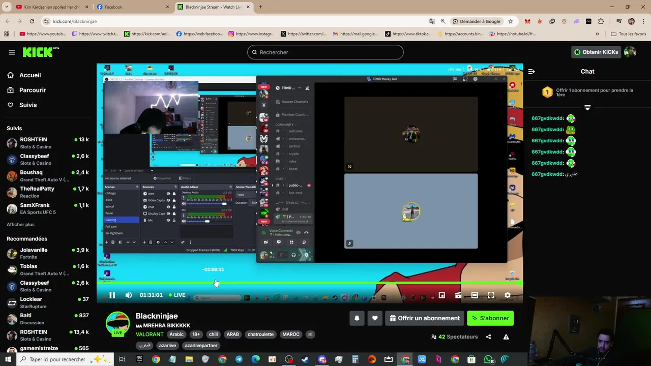651x366 pixels.
Task: Toggle picture-in-picture mode in player
Action: tap(442, 295)
